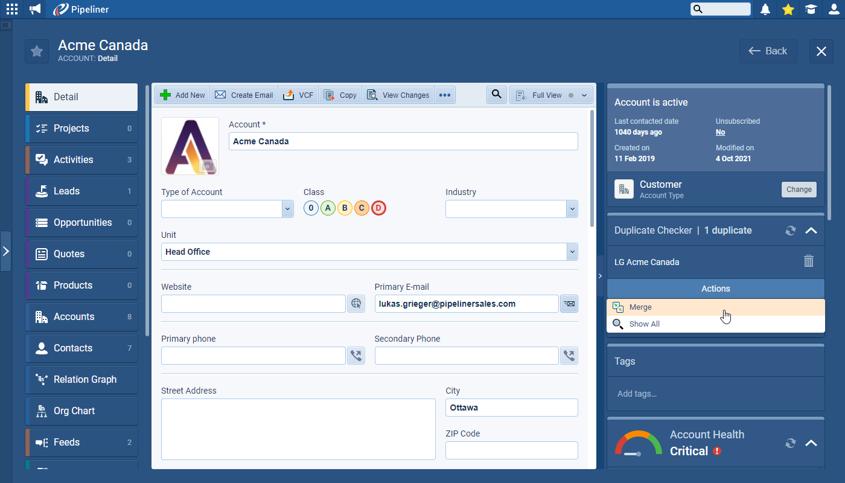Image resolution: width=845 pixels, height=483 pixels.
Task: Open the Opportunities tab in sidebar
Action: [82, 222]
